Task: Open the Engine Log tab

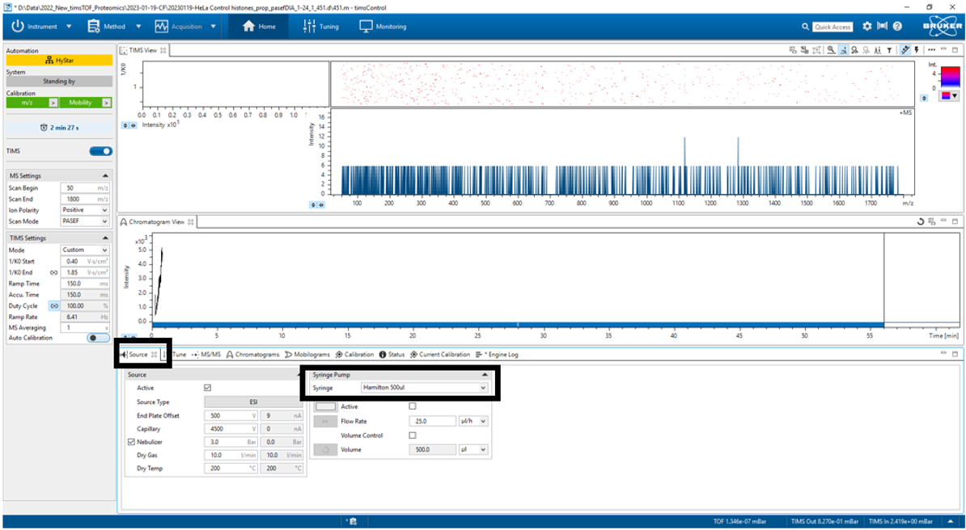Action: pyautogui.click(x=498, y=355)
